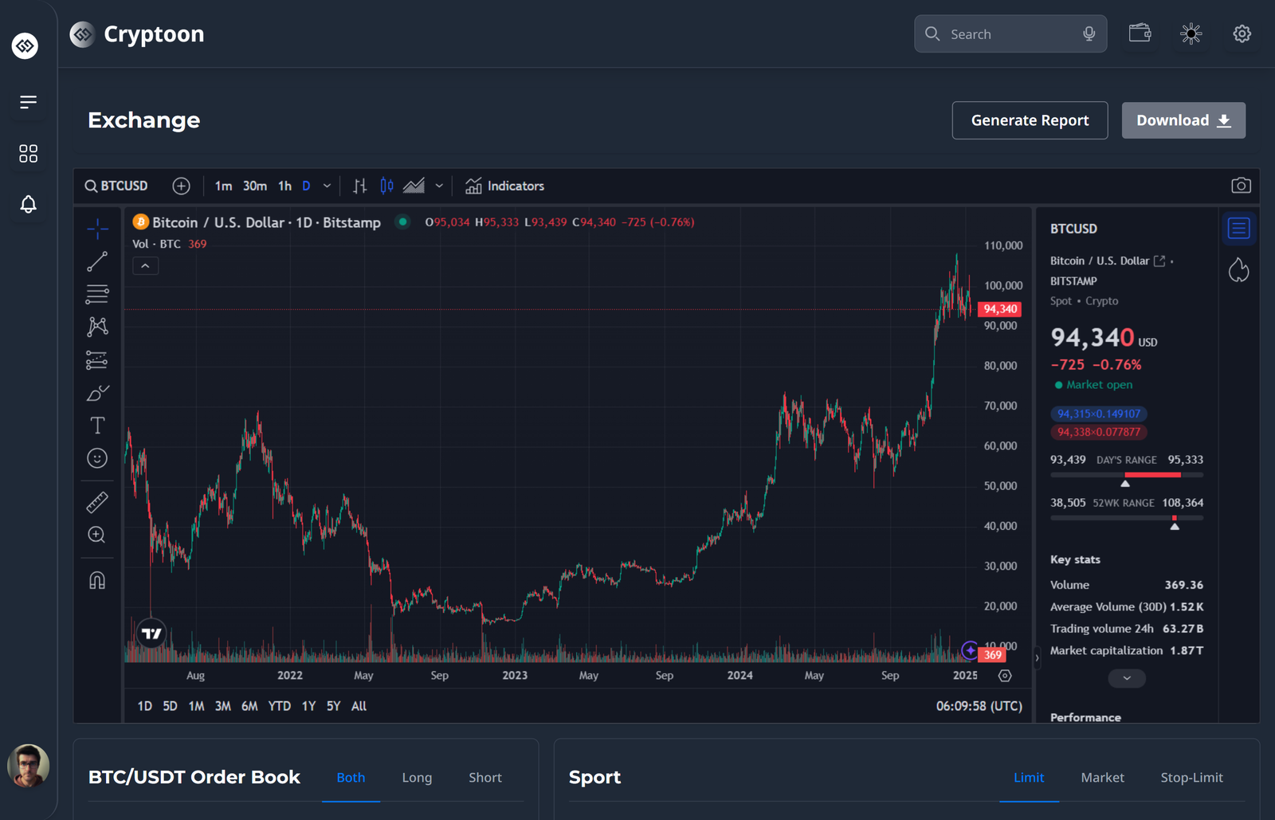The height and width of the screenshot is (820, 1275).
Task: Take a chart snapshot with camera icon
Action: tap(1241, 185)
